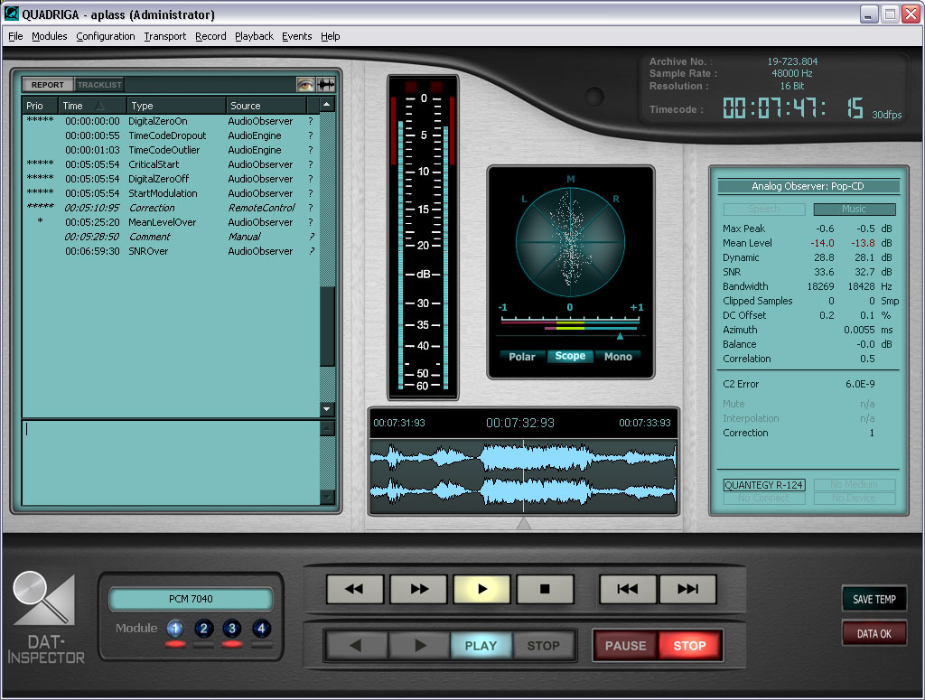Skip to the previous track marker
The height and width of the screenshot is (700, 925).
click(628, 589)
